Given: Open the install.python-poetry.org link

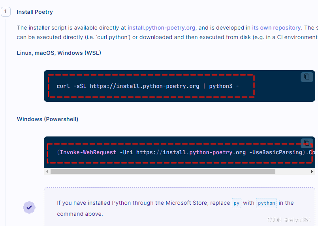Looking at the screenshot, I should coord(162,28).
